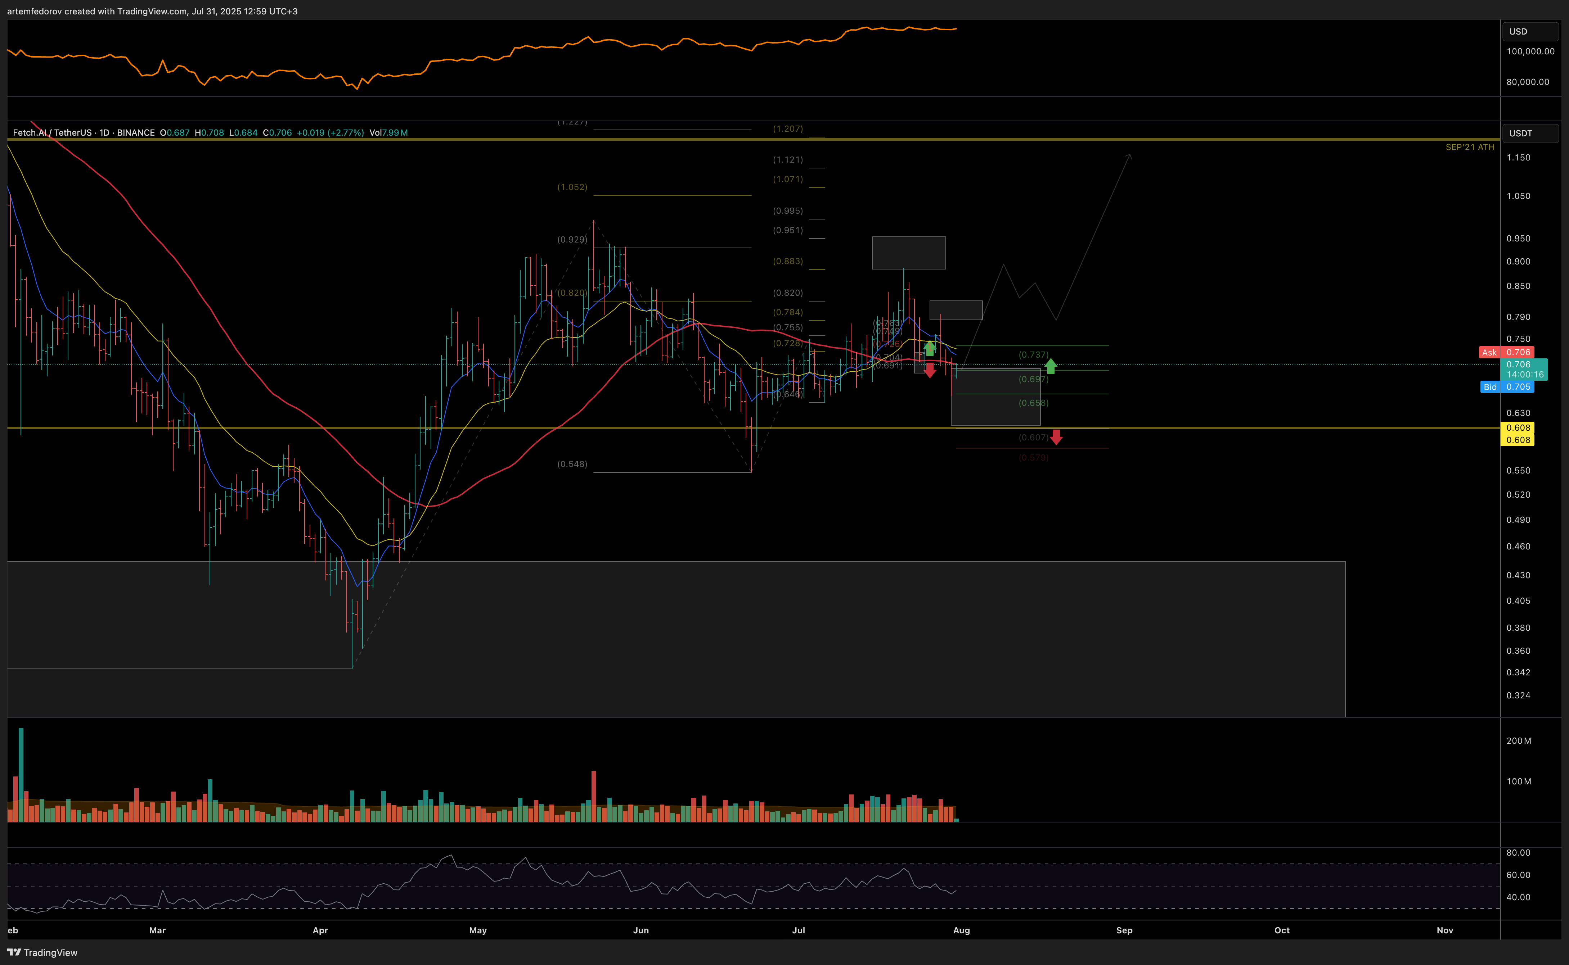Image resolution: width=1569 pixels, height=965 pixels.
Task: Open the USDT currency selector on the price scale
Action: click(x=1530, y=133)
